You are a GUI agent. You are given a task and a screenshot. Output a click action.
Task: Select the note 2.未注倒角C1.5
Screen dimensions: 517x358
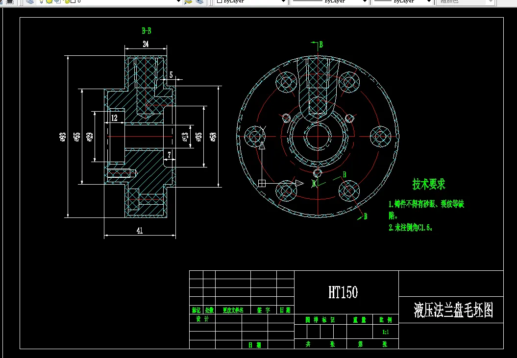click(x=411, y=227)
